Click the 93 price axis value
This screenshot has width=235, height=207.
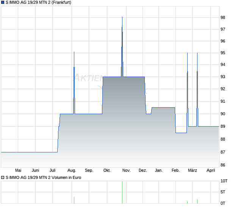click(223, 77)
